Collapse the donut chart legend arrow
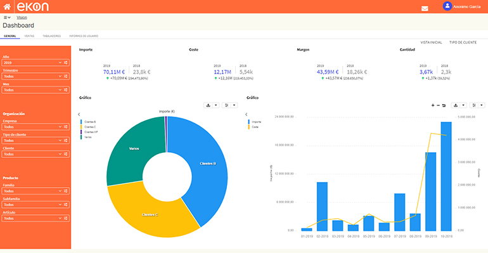 pos(79,114)
